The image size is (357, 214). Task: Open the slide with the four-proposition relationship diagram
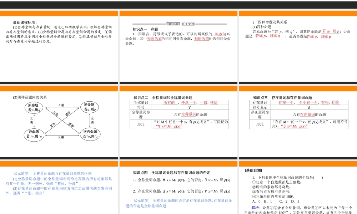point(59,123)
